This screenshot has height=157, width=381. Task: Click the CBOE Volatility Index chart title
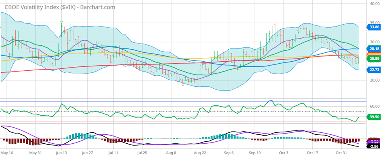pyautogui.click(x=60, y=7)
